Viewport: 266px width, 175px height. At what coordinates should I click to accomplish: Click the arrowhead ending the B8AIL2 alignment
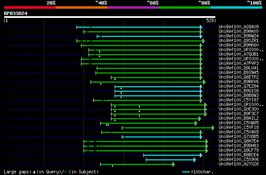(200, 118)
